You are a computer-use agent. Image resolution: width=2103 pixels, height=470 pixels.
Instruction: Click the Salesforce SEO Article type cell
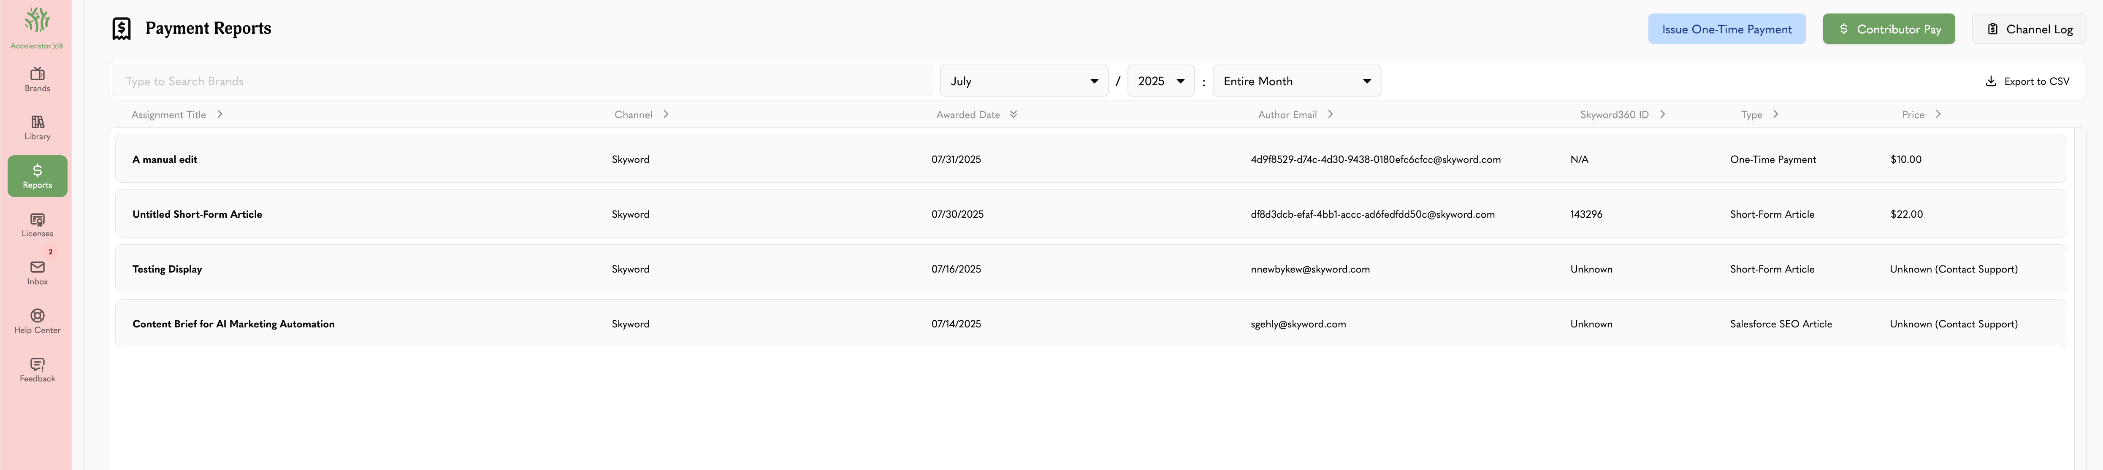(1781, 323)
